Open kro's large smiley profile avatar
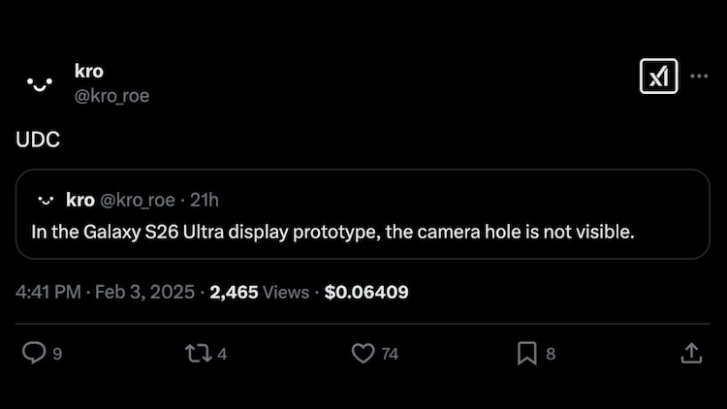The image size is (727, 409). (x=40, y=83)
